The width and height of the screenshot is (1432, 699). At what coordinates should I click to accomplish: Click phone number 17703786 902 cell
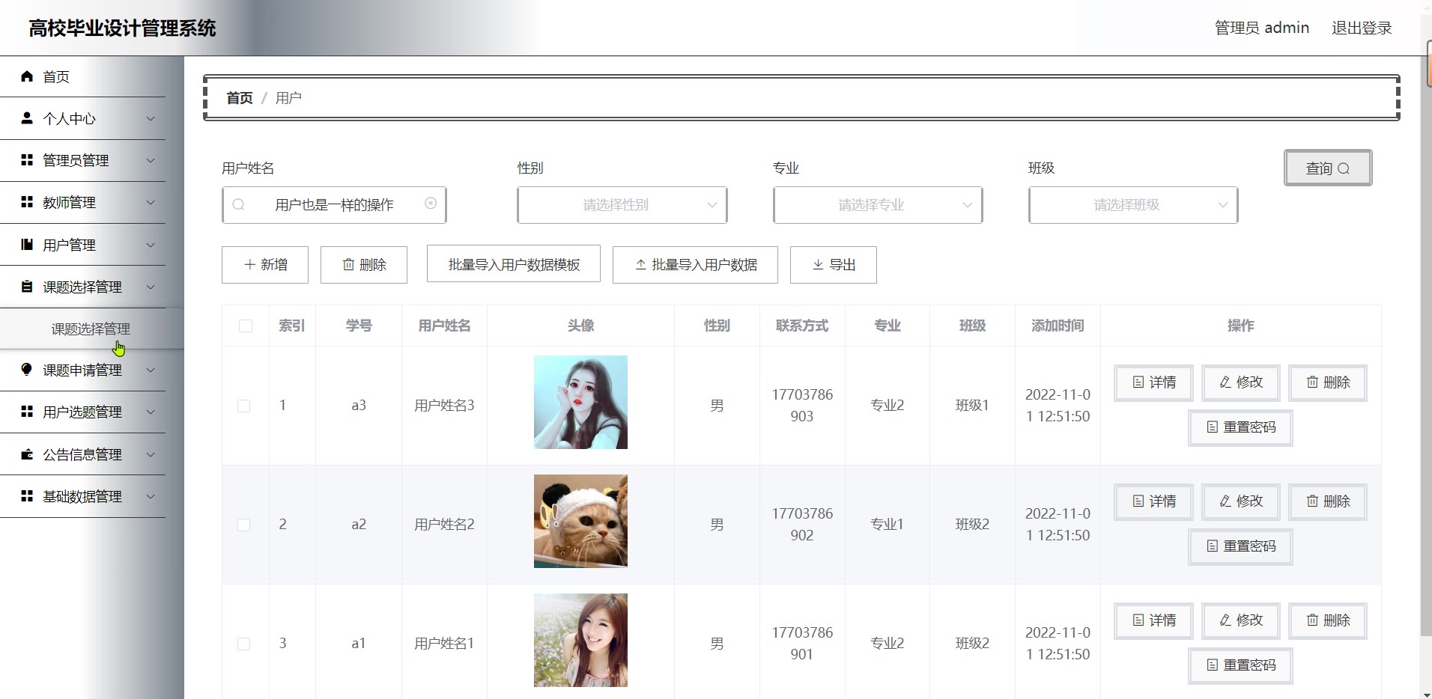coord(802,525)
